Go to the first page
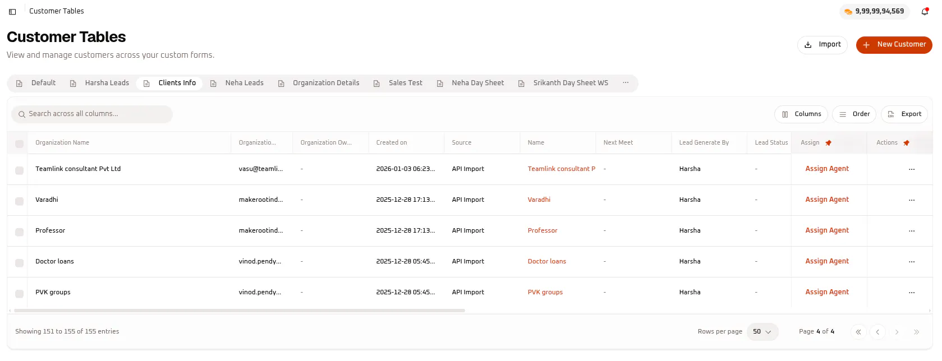Viewport: 942px width, 361px height. pyautogui.click(x=858, y=332)
